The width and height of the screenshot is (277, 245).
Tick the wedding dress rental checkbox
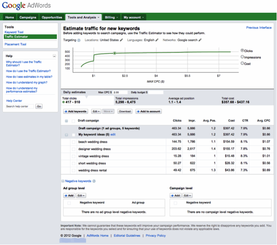(74, 170)
